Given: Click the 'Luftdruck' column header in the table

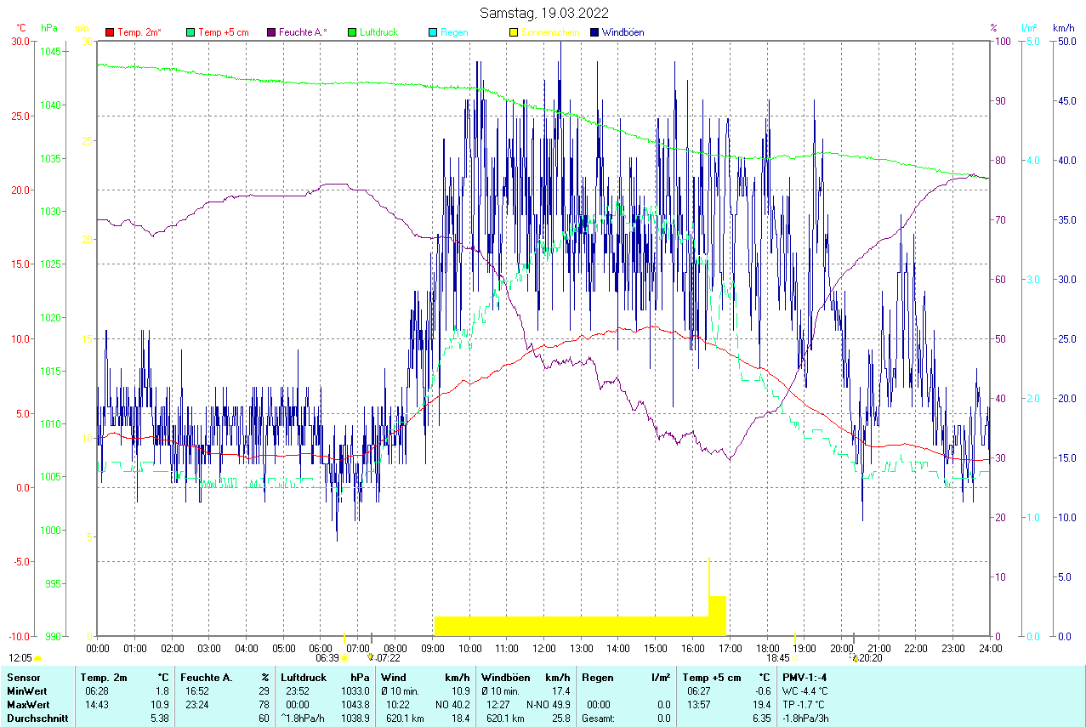Looking at the screenshot, I should pyautogui.click(x=304, y=678).
